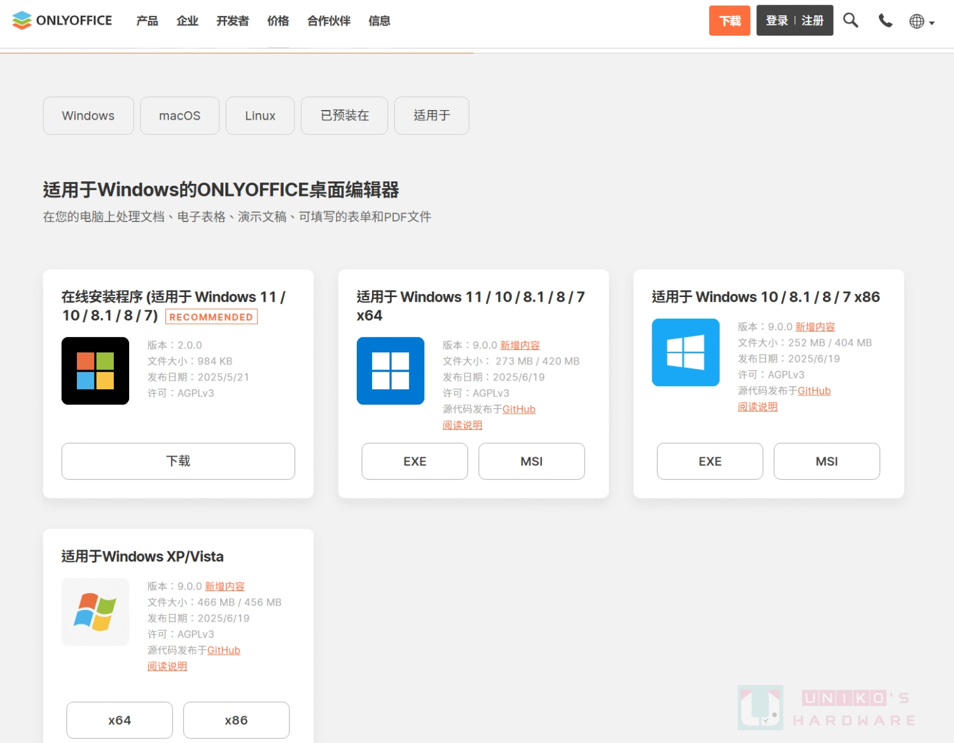The image size is (954, 743).
Task: Download EXE for Windows 11 x64
Action: (415, 461)
